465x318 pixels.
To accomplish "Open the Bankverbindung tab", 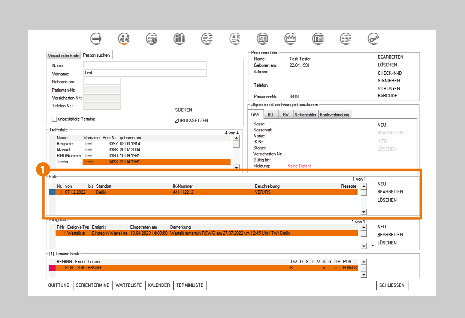I will coord(335,115).
